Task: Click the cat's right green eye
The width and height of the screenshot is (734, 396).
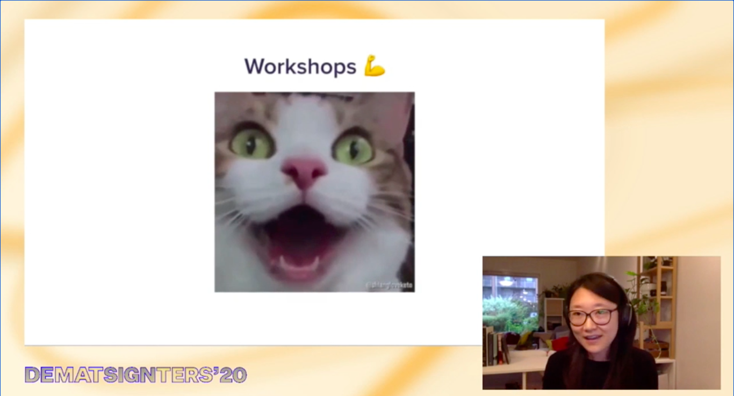Action: click(x=353, y=149)
